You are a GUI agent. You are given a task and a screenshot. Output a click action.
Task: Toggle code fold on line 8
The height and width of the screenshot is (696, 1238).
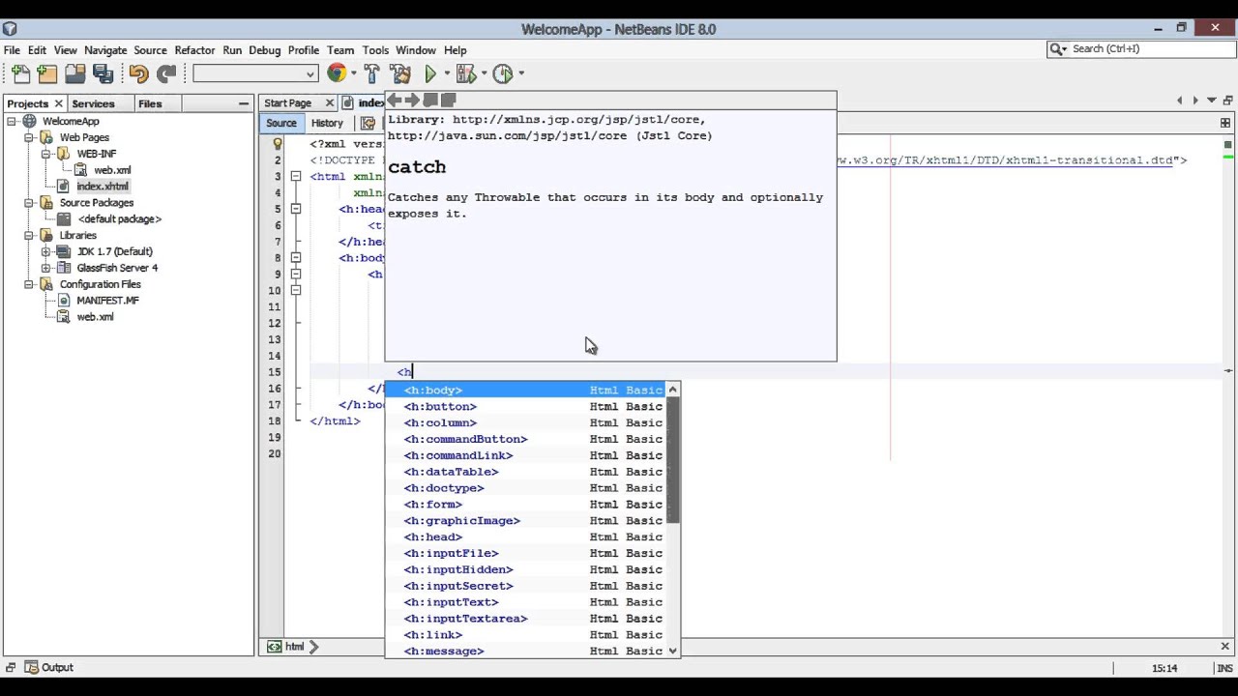[296, 258]
